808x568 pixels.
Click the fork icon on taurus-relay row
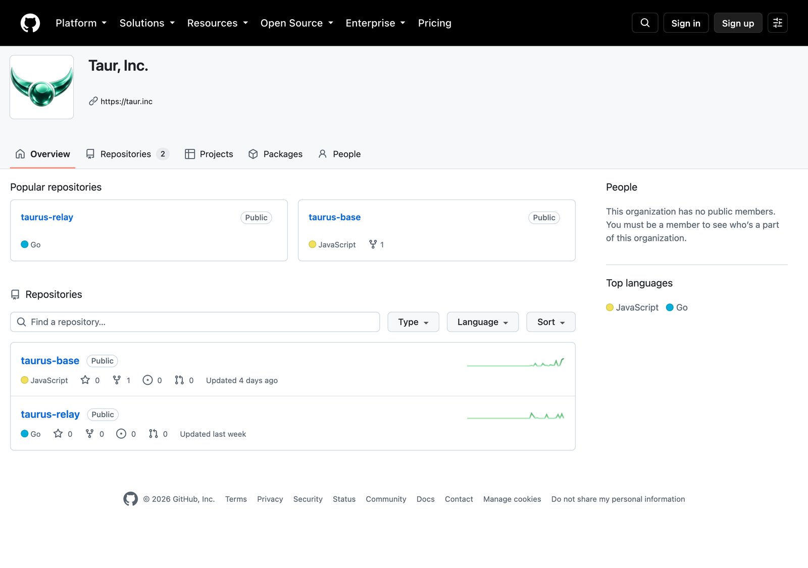(x=89, y=433)
